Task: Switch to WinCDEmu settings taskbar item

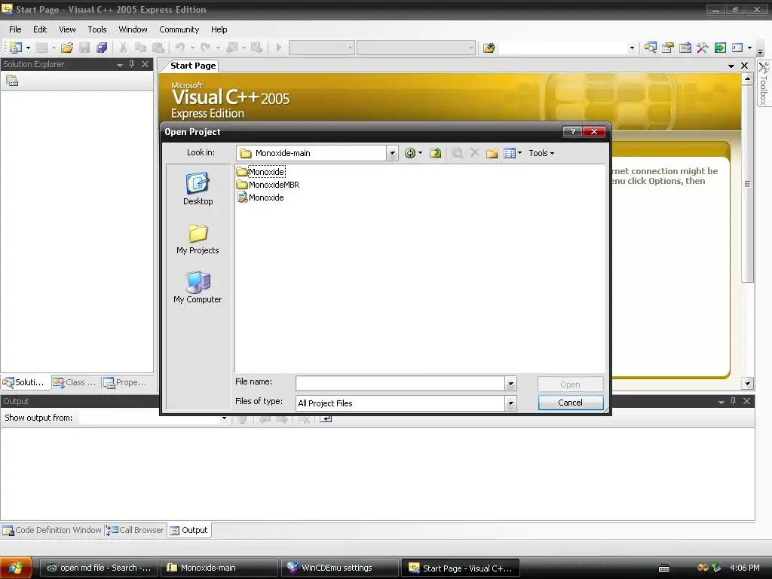Action: coord(339,568)
